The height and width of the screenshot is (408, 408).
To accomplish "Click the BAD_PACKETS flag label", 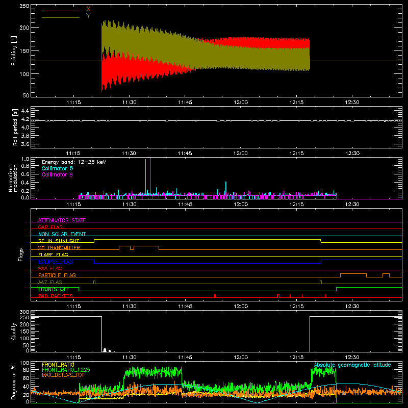I will (x=56, y=296).
